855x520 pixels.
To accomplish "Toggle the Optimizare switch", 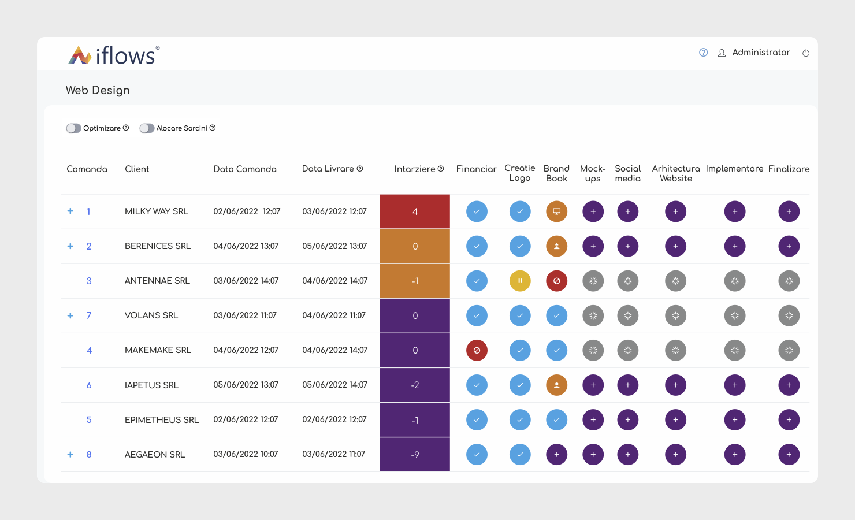I will [x=73, y=128].
